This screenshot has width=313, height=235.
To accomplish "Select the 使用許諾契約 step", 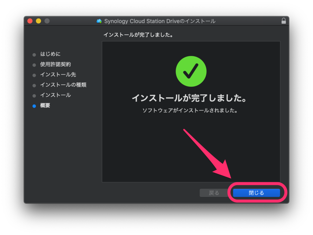I will pyautogui.click(x=55, y=64).
